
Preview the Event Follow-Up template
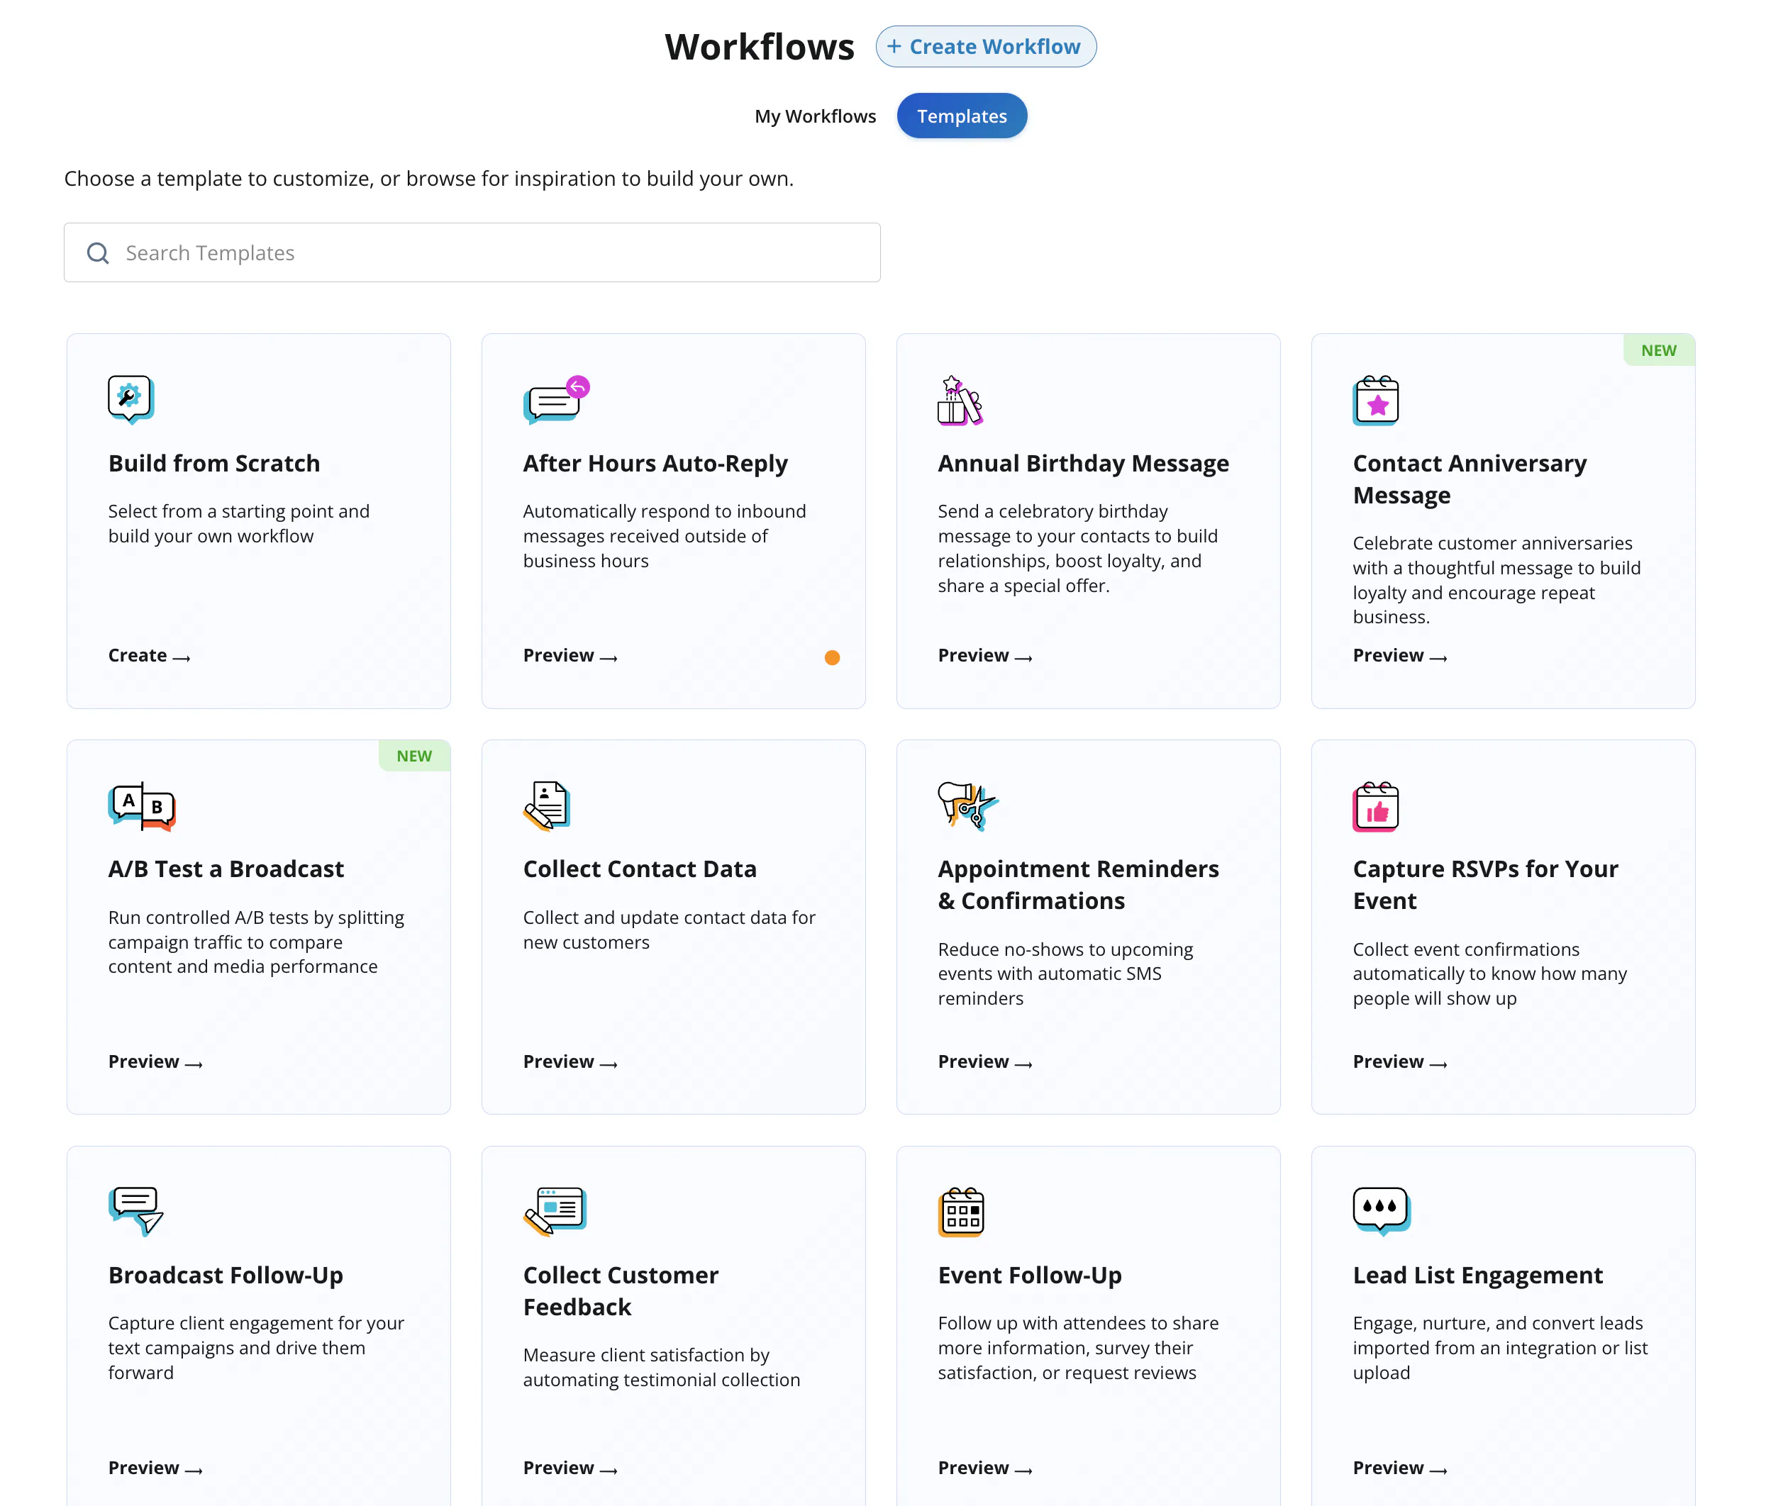[985, 1468]
